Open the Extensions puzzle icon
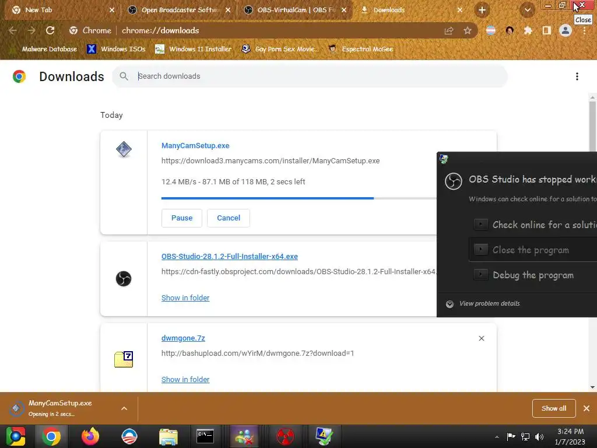Viewport: 597px width, 448px height. click(x=528, y=30)
